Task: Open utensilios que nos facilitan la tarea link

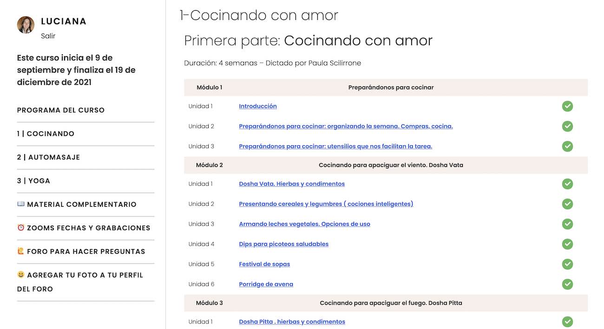Action: 335,146
